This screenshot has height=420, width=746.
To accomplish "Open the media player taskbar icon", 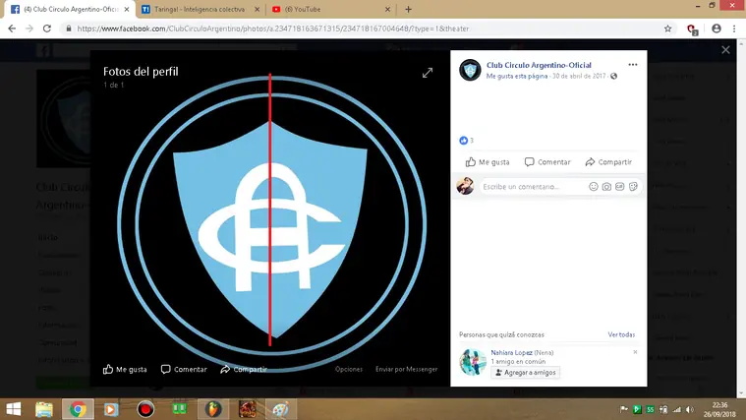I will 111,409.
